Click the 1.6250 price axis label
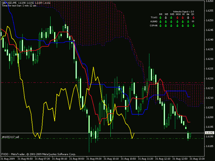This screenshot has width=215, height=161. [x=209, y=20]
